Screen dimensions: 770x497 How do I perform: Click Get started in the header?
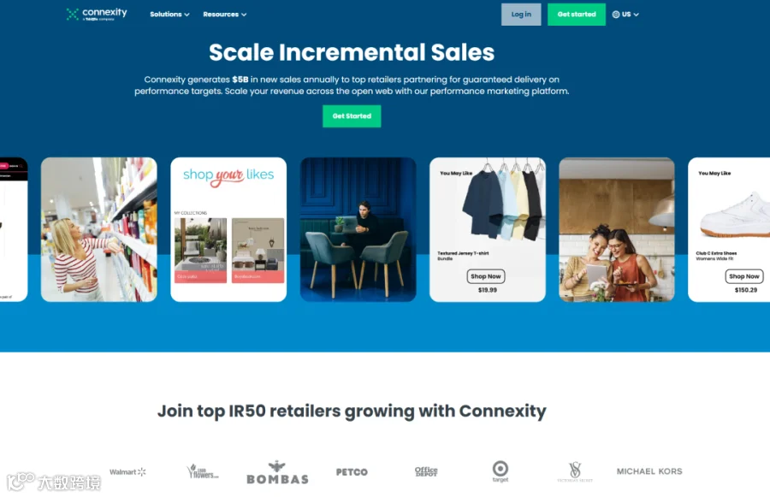pyautogui.click(x=577, y=15)
